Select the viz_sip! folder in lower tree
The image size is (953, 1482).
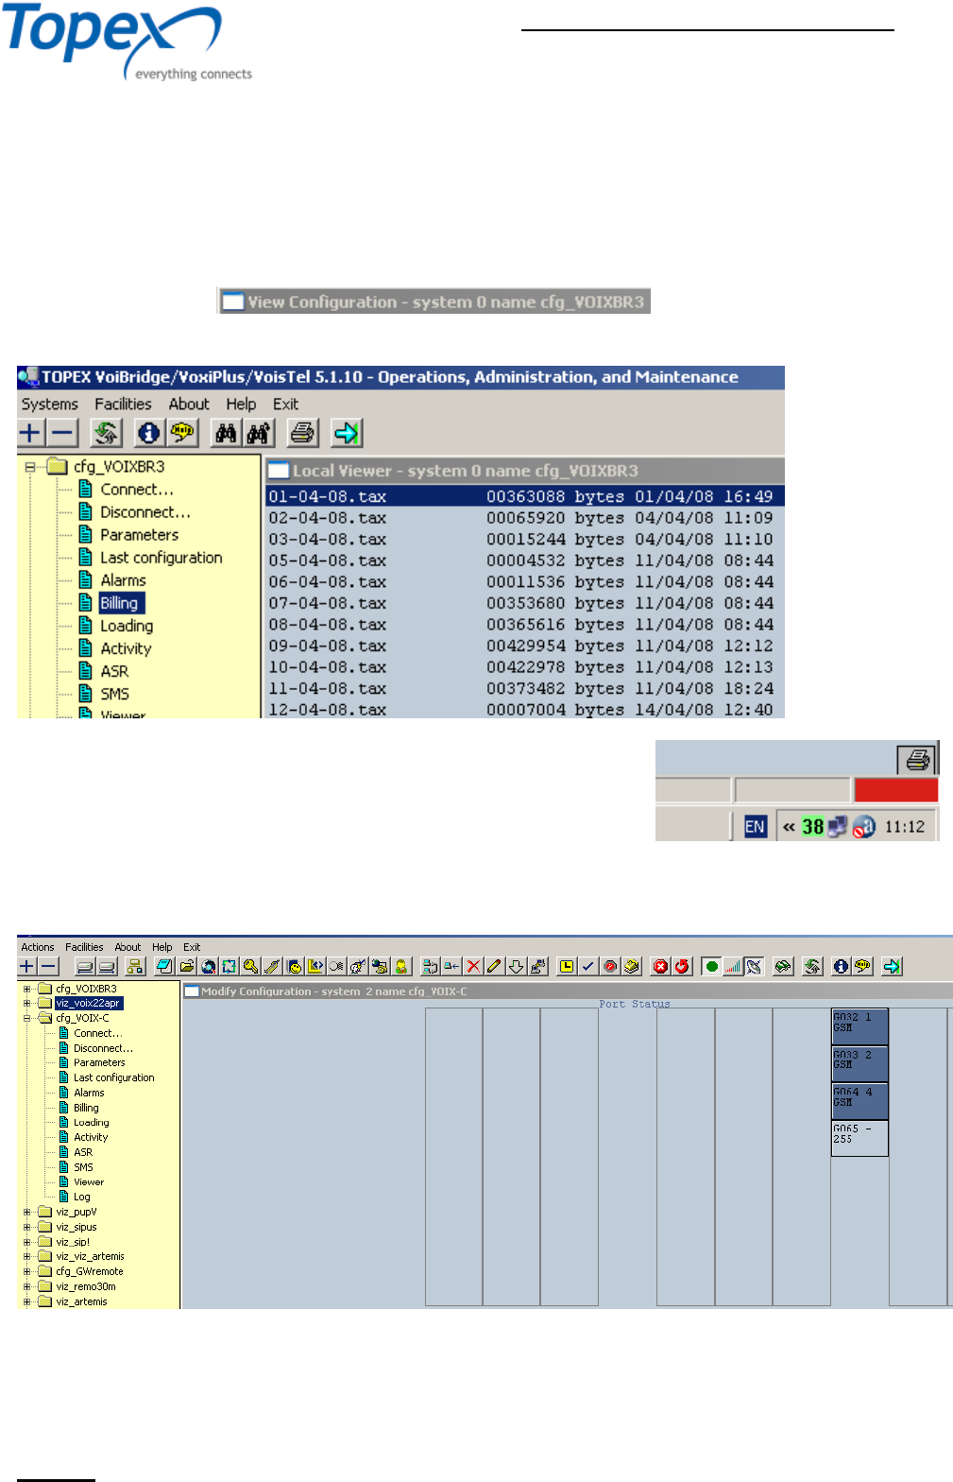(73, 1242)
